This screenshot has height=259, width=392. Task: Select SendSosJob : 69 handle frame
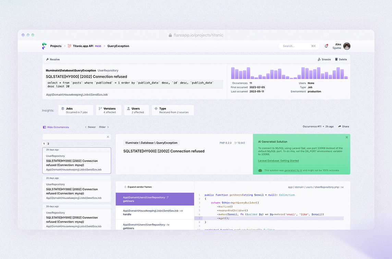155,213
